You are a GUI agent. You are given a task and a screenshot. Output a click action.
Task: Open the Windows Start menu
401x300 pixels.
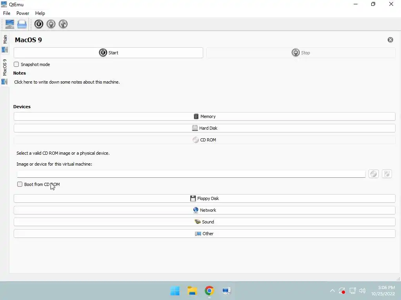(x=175, y=291)
